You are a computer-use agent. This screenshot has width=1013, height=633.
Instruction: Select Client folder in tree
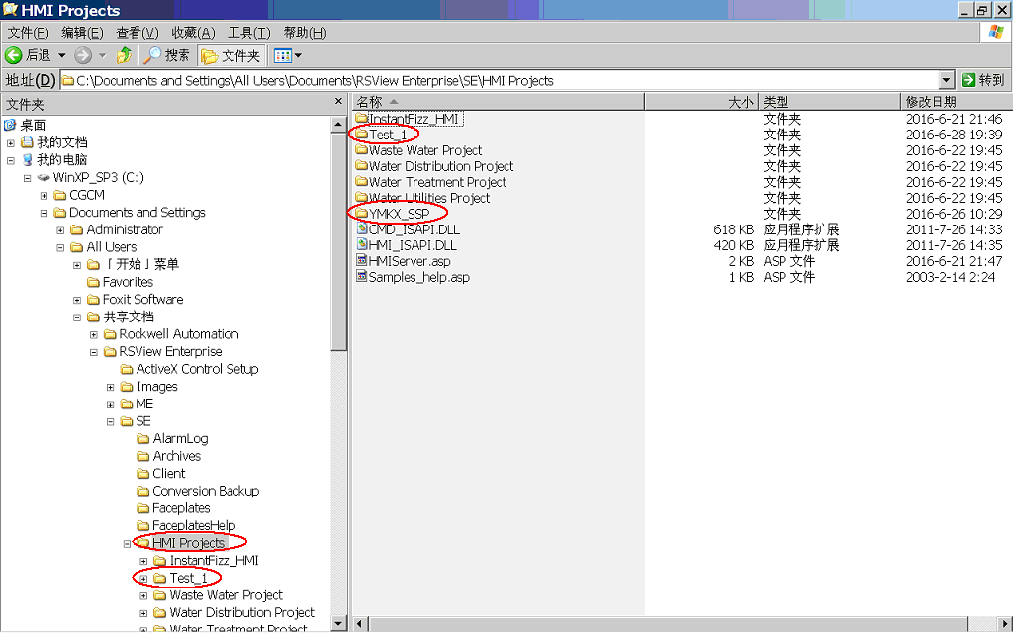161,474
